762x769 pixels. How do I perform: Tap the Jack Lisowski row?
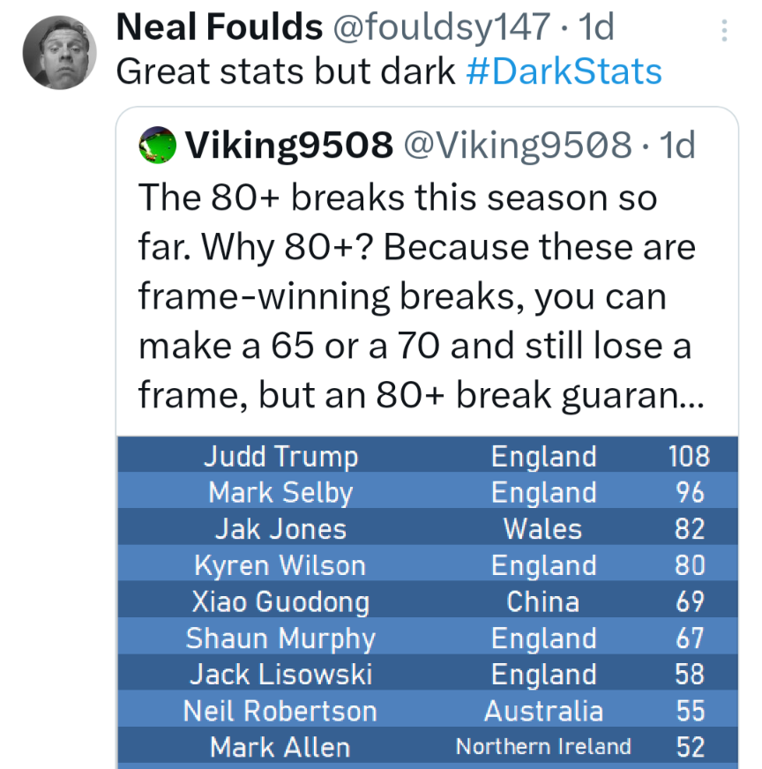coord(427,675)
